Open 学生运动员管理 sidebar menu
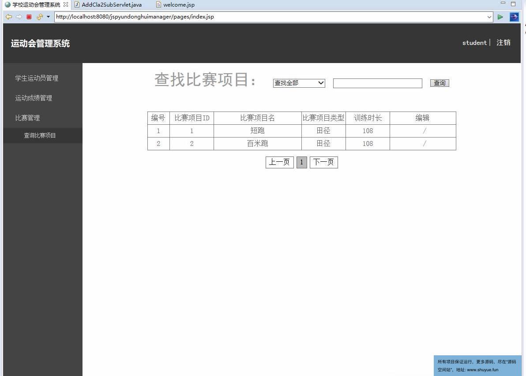The image size is (526, 376). point(37,78)
